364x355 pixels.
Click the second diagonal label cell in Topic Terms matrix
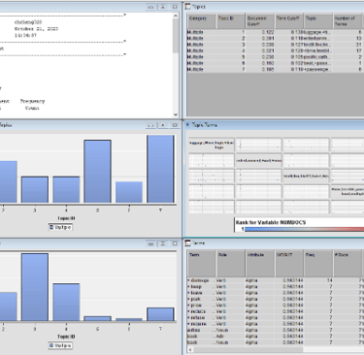coord(258,160)
